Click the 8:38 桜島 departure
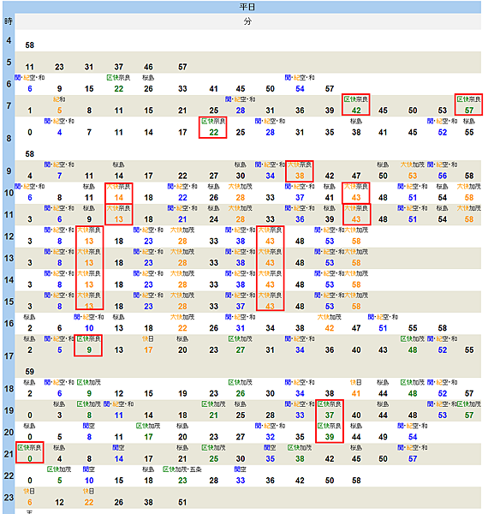 coord(356,132)
